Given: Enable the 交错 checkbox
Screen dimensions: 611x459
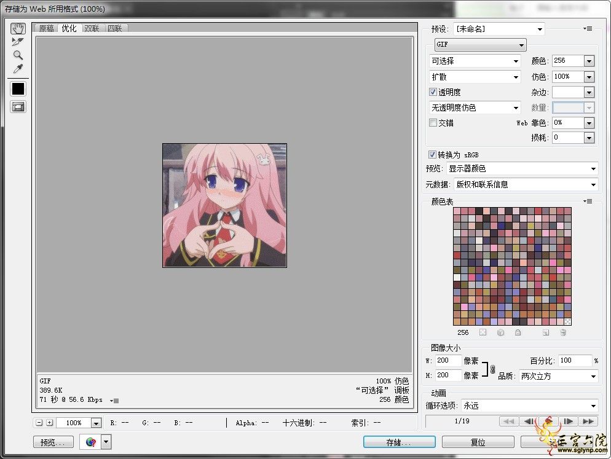Looking at the screenshot, I should click(433, 123).
